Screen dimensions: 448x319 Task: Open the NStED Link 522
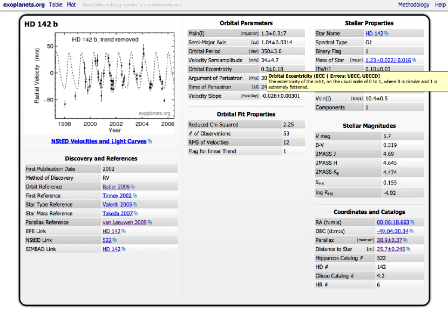click(x=107, y=240)
